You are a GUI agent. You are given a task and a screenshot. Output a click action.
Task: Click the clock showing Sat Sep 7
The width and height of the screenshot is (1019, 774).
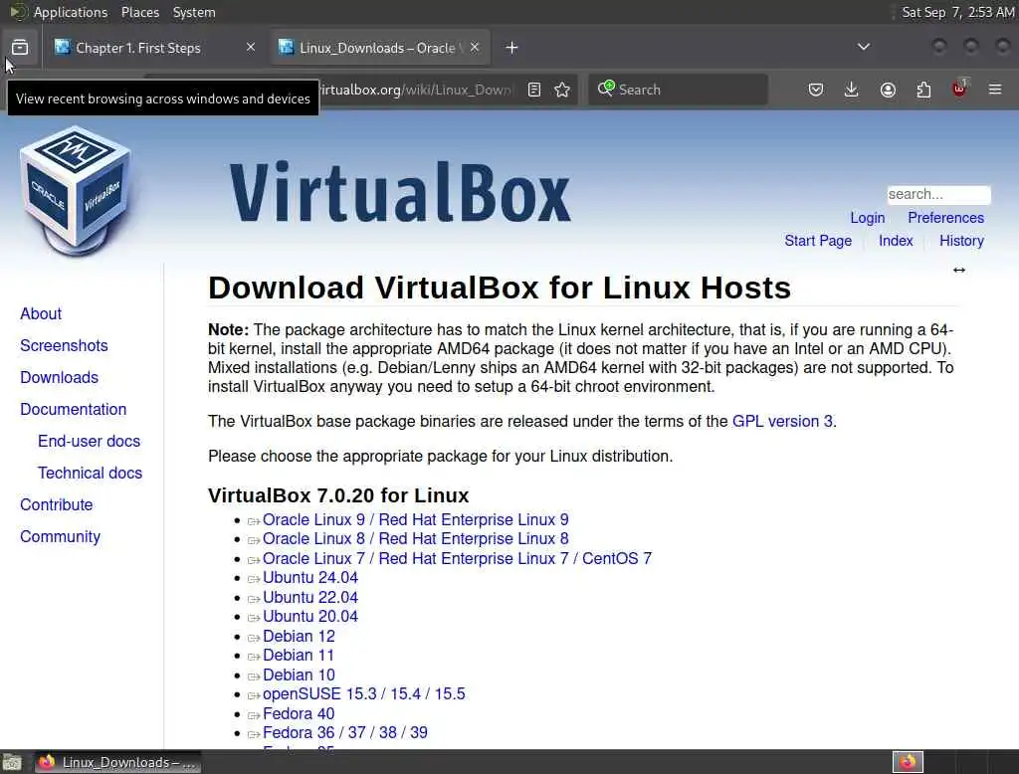coord(957,12)
